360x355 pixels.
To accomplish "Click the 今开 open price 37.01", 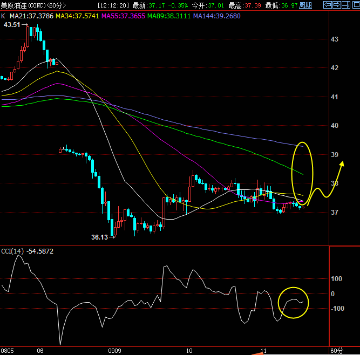I will click(216, 5).
